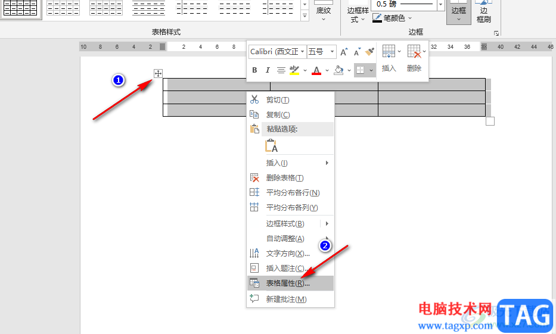Click the 边框 borders button in ribbon

458,11
